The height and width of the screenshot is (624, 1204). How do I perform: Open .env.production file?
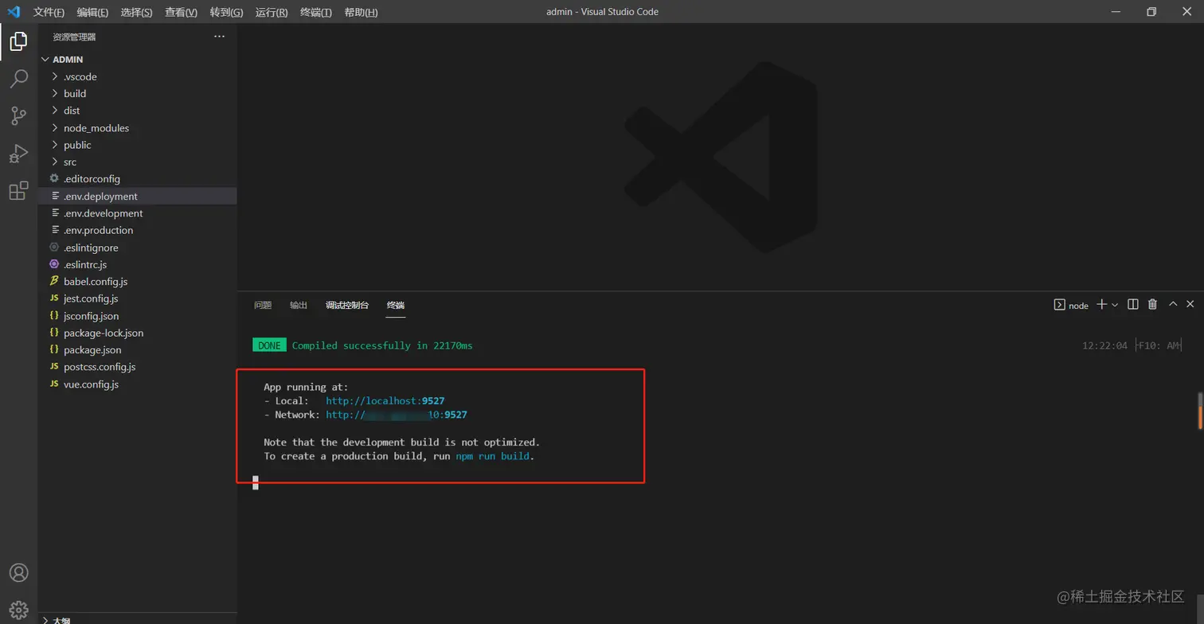(137, 230)
